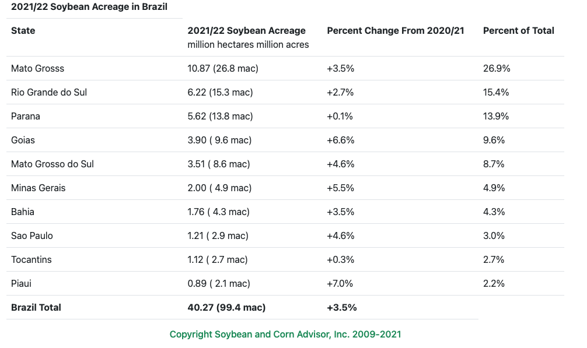Viewport: 587px width, 348px height.
Task: Click the Brazil Total row label
Action: click(36, 308)
